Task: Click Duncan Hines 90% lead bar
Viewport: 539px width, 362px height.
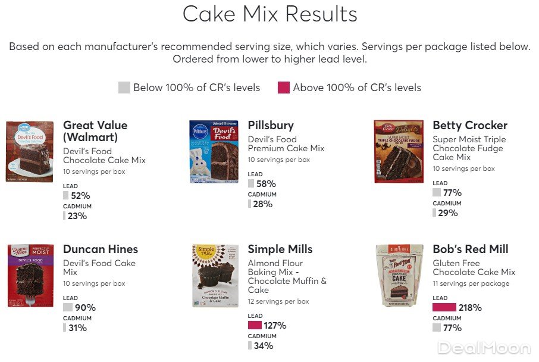Action: click(68, 308)
